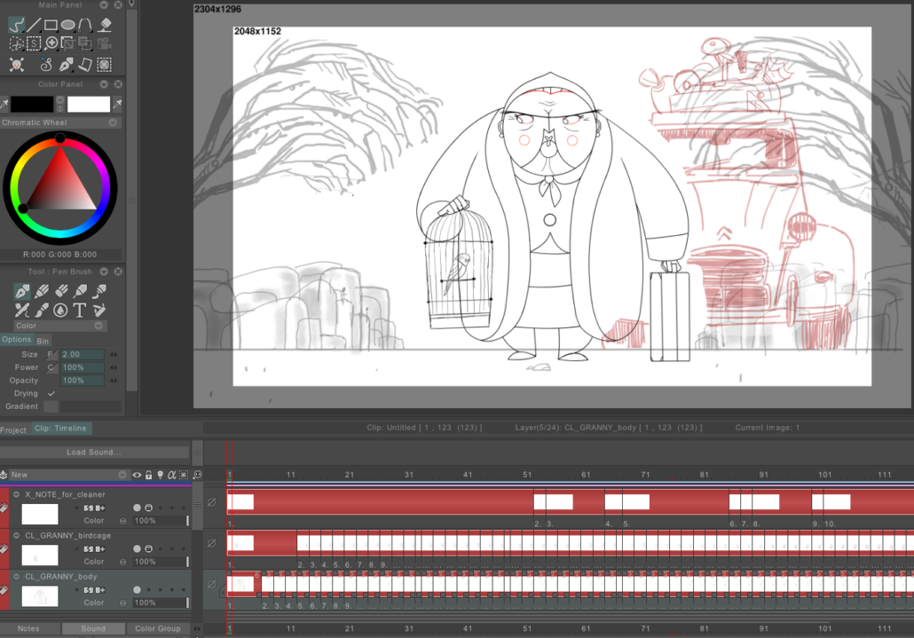Image resolution: width=914 pixels, height=638 pixels.
Task: Switch to the Project tab
Action: coord(13,430)
